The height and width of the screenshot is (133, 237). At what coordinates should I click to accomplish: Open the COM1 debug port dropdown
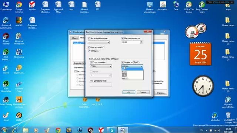click(101, 66)
